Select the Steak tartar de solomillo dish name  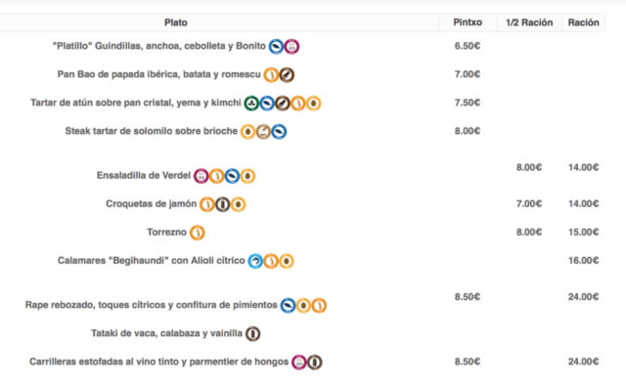click(152, 131)
